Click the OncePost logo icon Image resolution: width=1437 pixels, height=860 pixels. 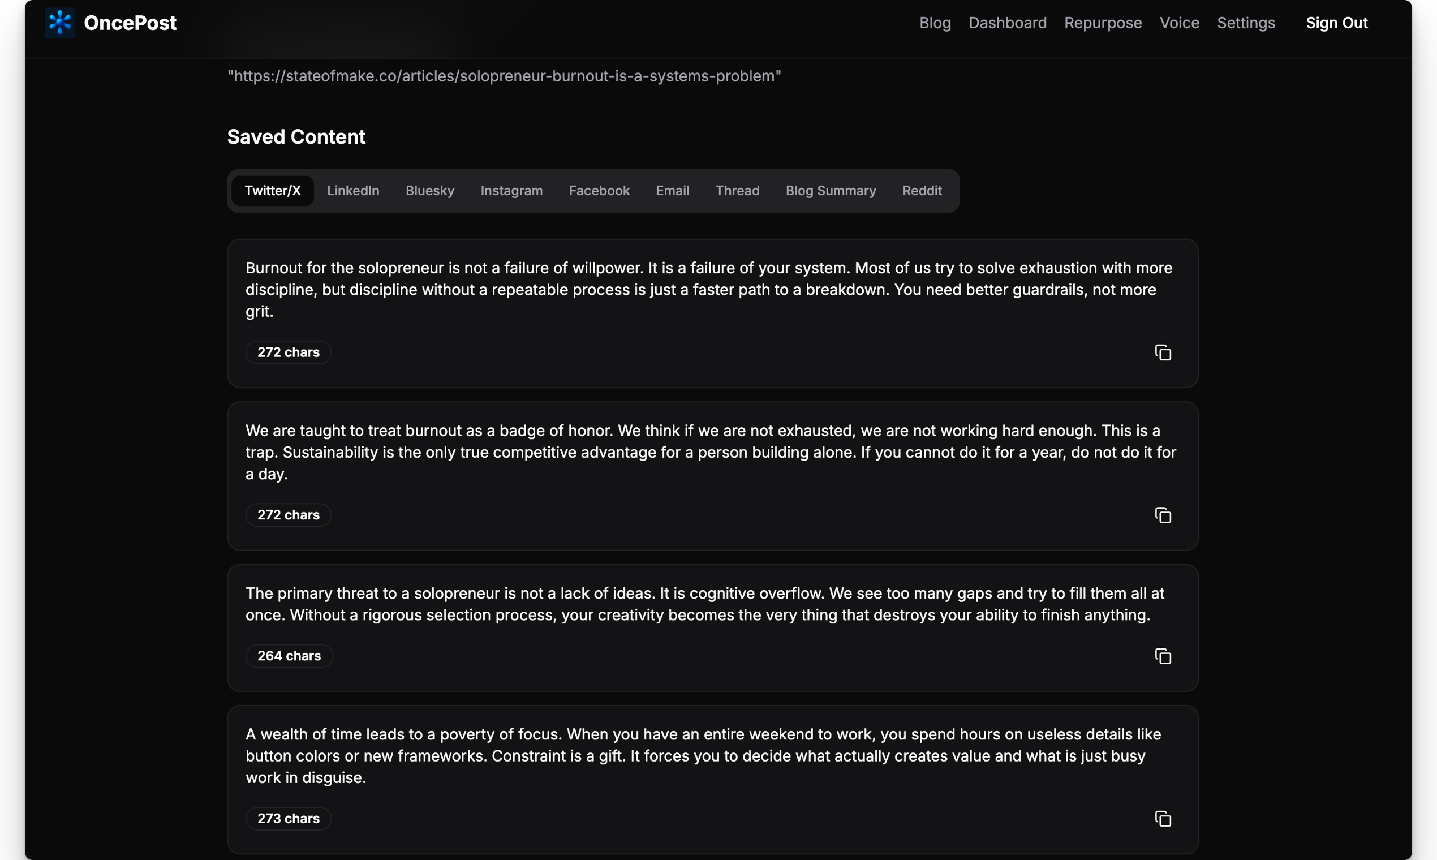(59, 23)
